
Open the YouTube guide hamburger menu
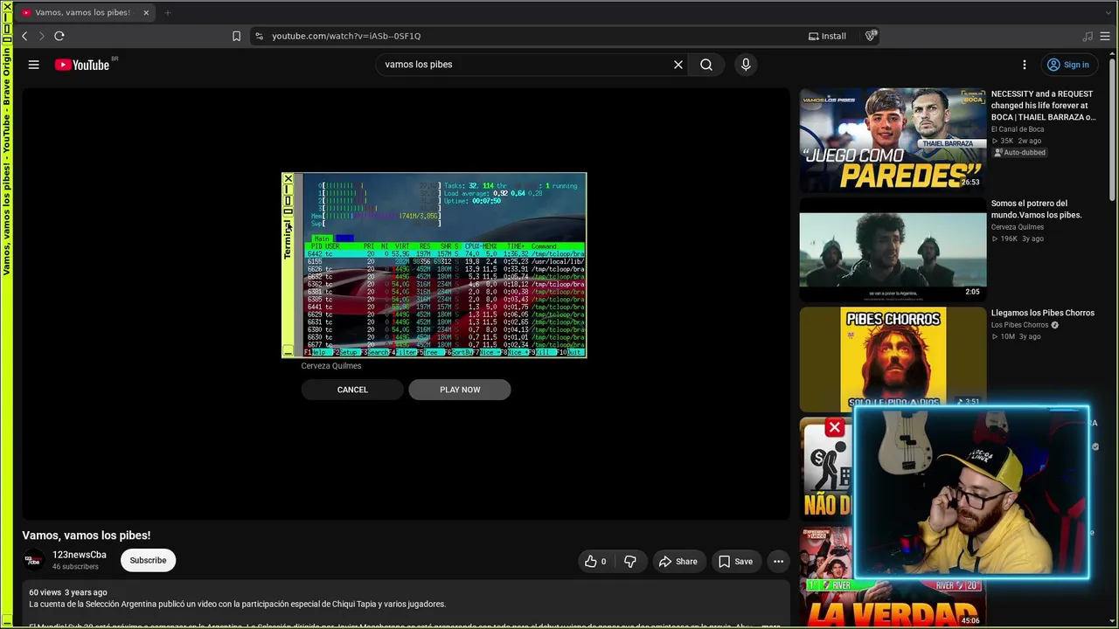click(33, 65)
